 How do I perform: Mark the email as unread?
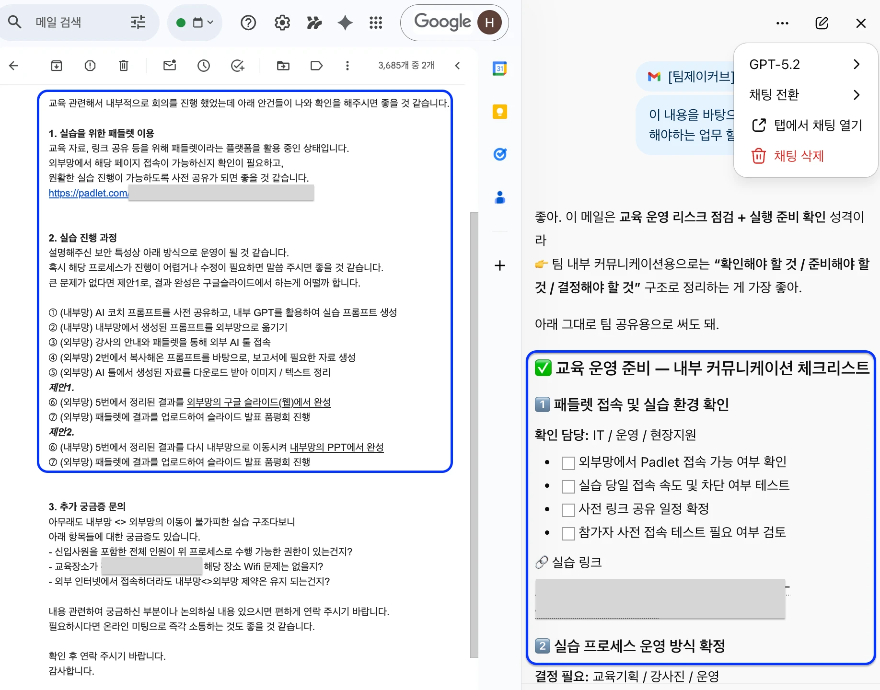coord(170,66)
